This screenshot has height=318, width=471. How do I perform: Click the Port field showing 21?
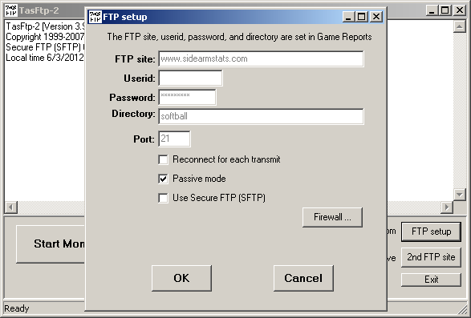pyautogui.click(x=174, y=139)
